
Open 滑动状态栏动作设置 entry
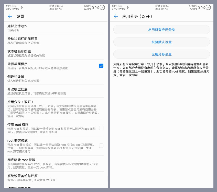pyautogui.click(x=51, y=41)
